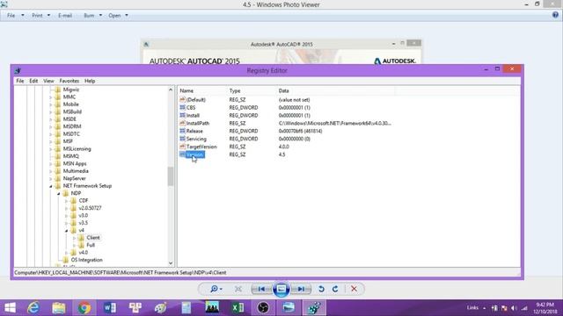This screenshot has height=316, width=563.
Task: Click the icon of the Release DWORD value
Action: click(182, 131)
